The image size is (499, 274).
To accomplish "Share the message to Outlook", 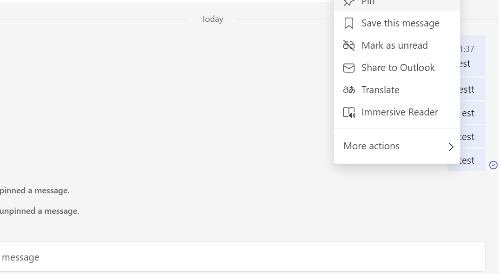I will [398, 67].
